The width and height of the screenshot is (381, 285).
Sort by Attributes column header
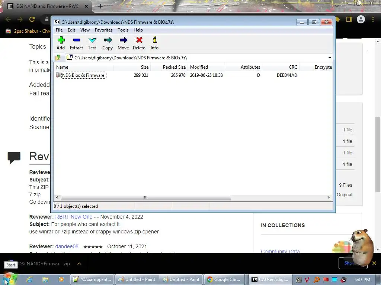pyautogui.click(x=243, y=67)
